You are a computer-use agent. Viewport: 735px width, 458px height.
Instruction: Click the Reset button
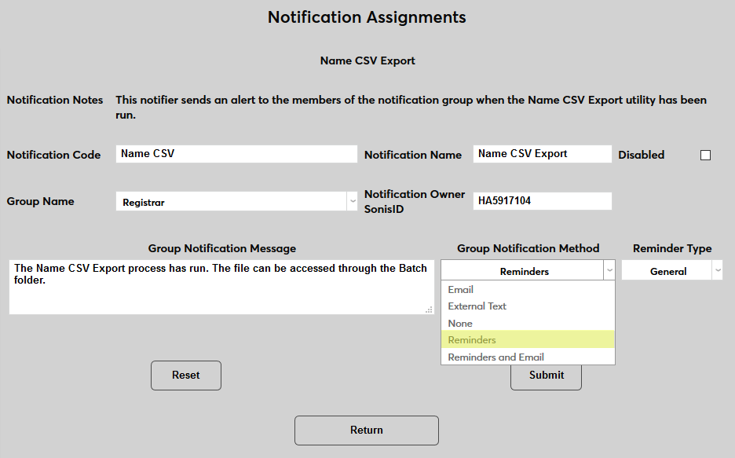(x=186, y=375)
